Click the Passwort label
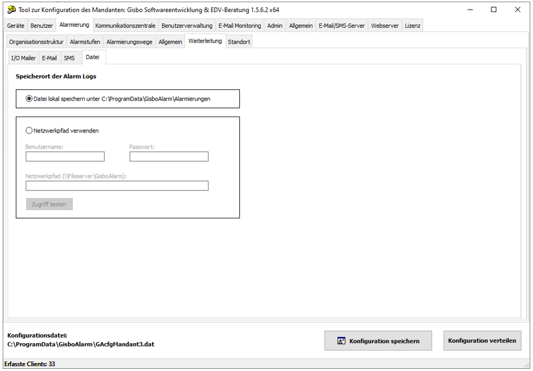 coord(142,147)
